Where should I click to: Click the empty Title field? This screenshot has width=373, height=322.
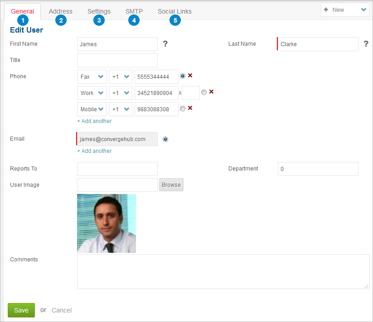pyautogui.click(x=117, y=60)
